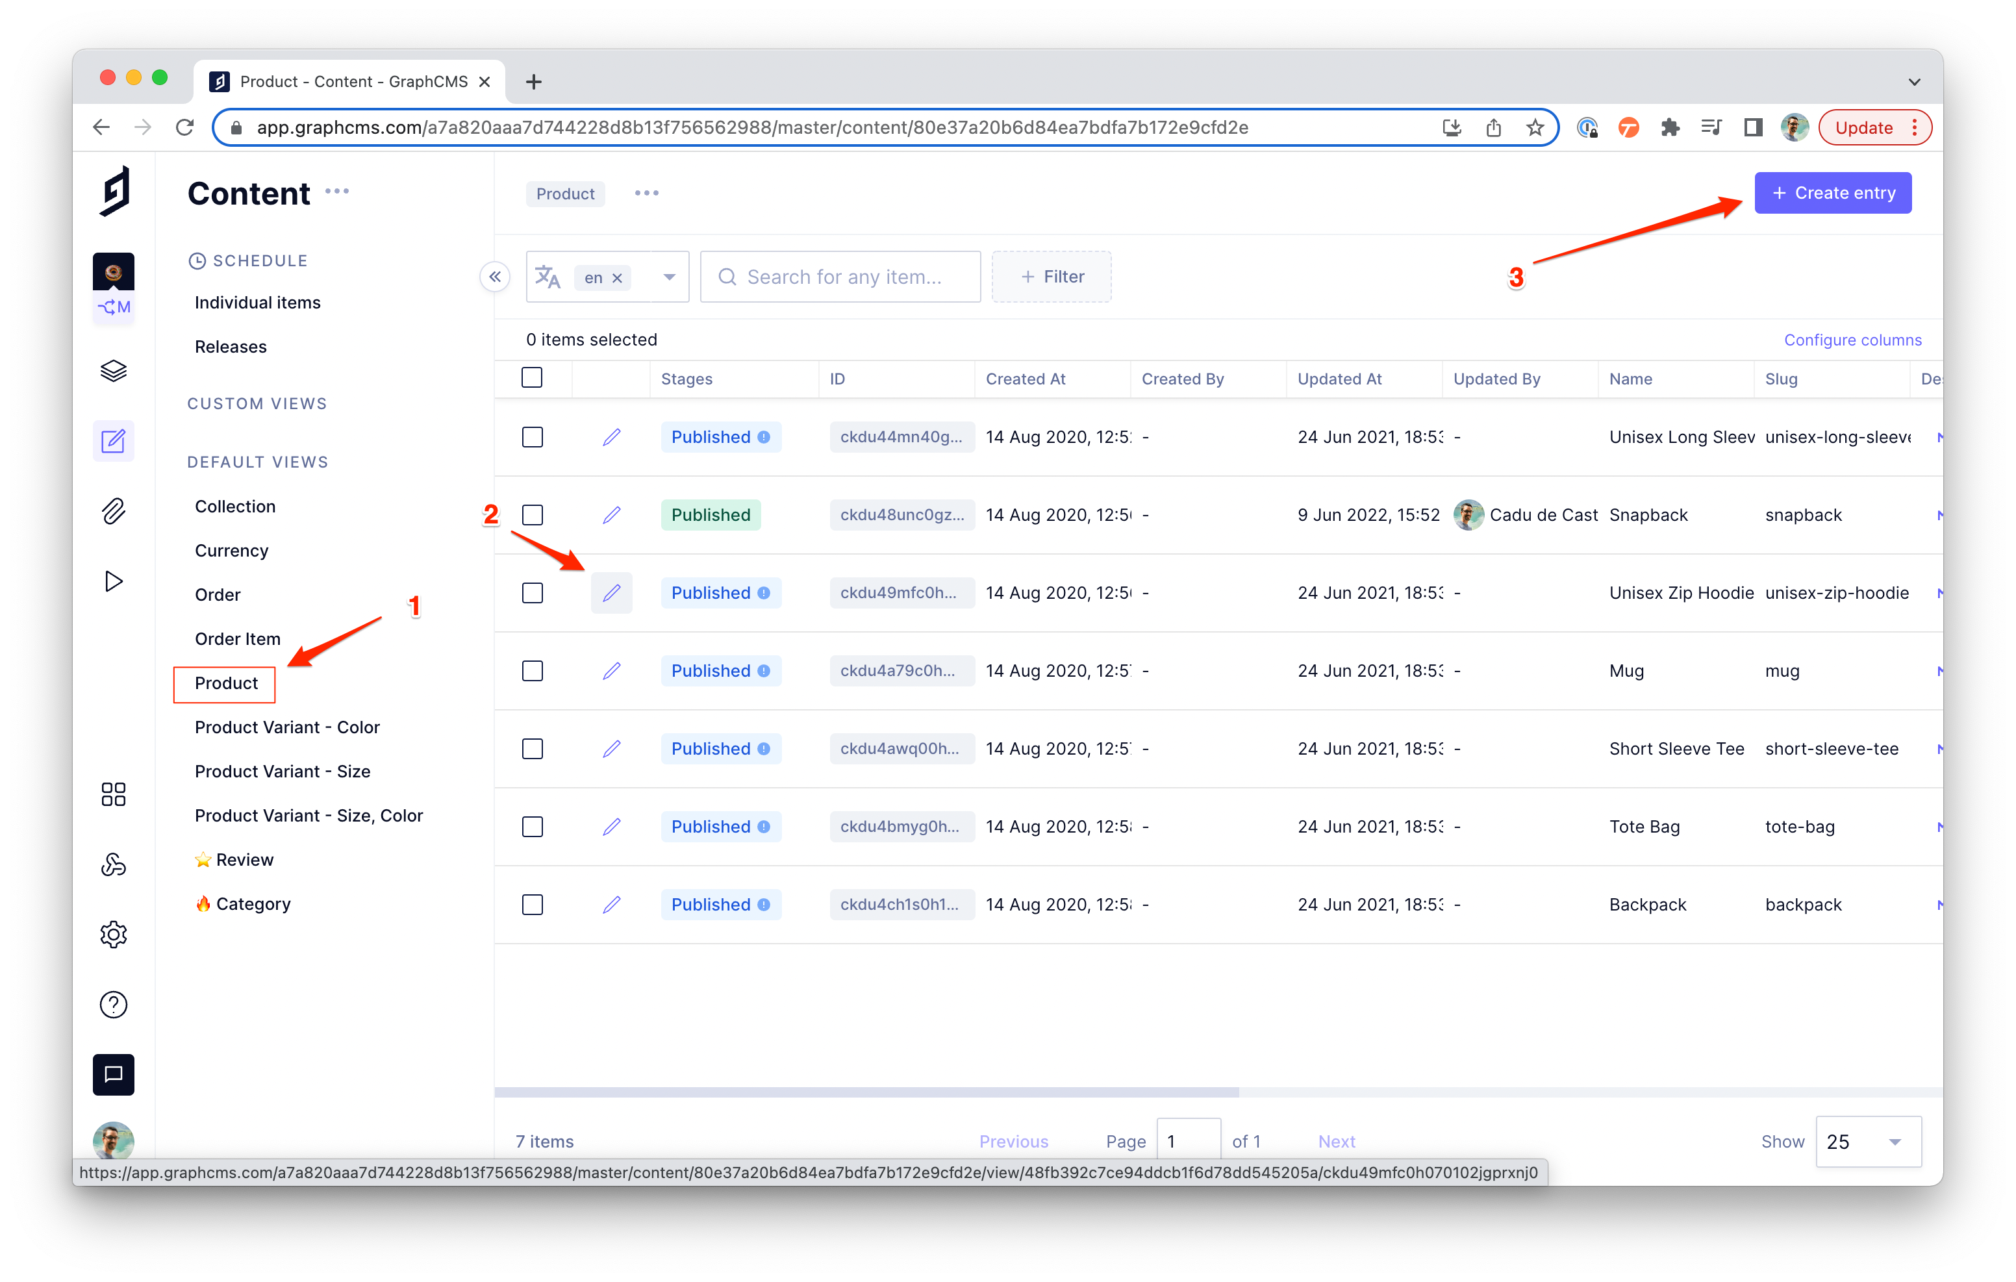Open the locale selector dropdown arrow
The width and height of the screenshot is (2016, 1282).
pos(669,277)
